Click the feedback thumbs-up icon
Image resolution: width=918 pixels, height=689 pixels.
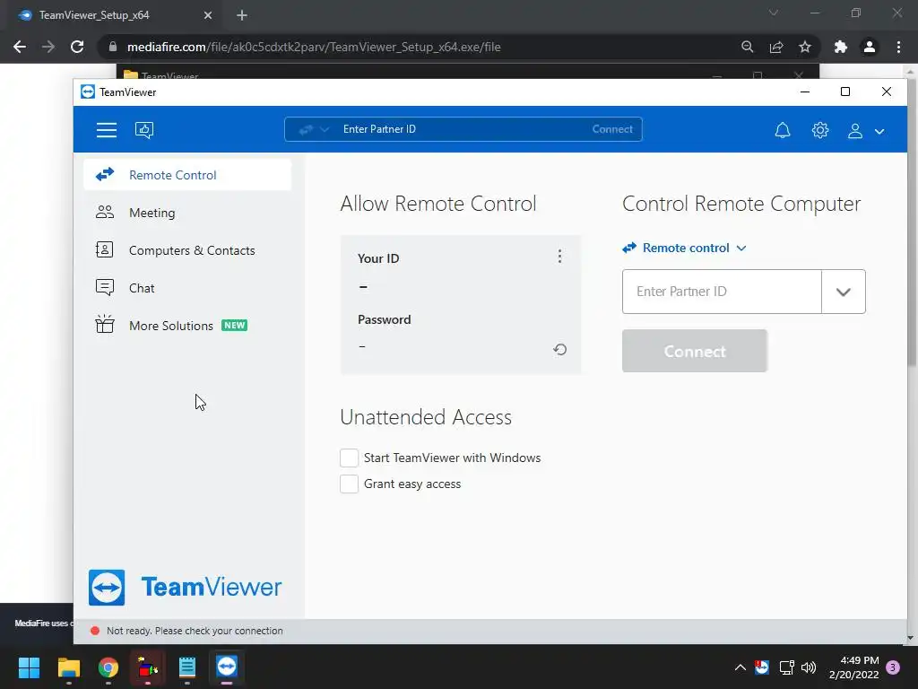[144, 129]
